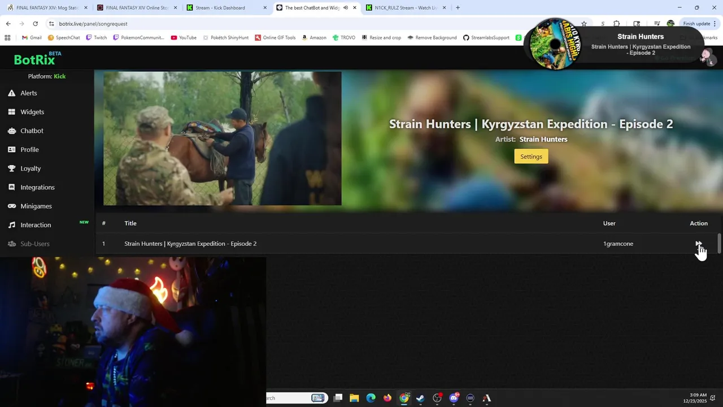Screen dimensions: 723x407
Task: Go back in browser history
Action: tap(8, 24)
